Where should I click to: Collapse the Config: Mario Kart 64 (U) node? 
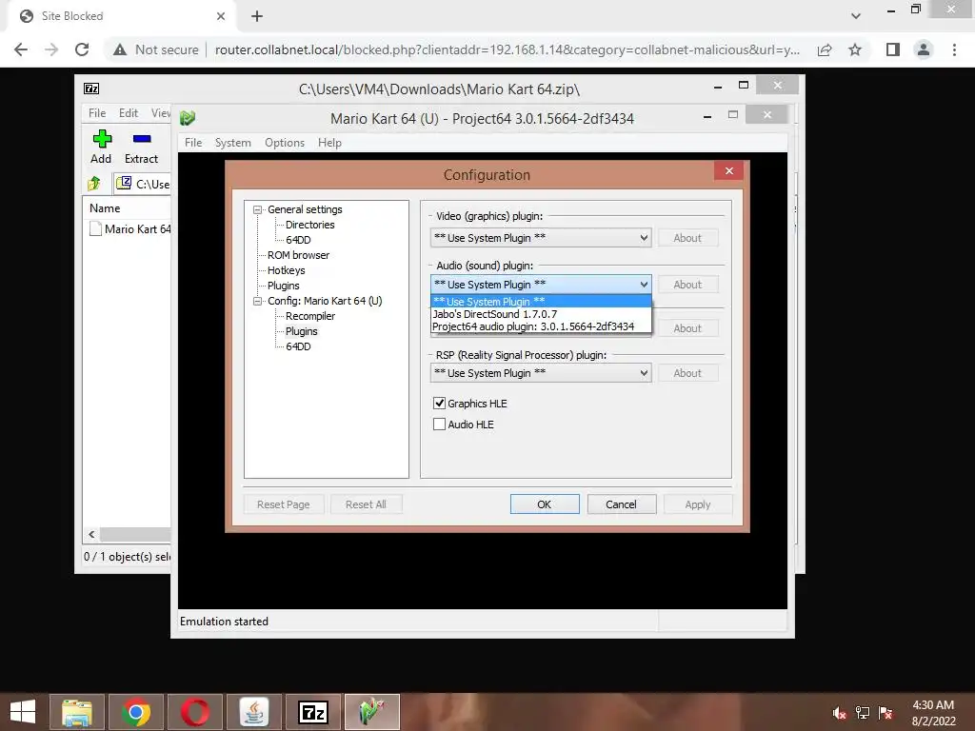point(257,301)
